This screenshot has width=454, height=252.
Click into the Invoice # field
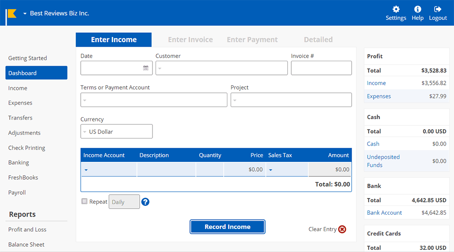click(321, 68)
